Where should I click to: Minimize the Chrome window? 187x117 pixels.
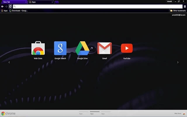175,1
